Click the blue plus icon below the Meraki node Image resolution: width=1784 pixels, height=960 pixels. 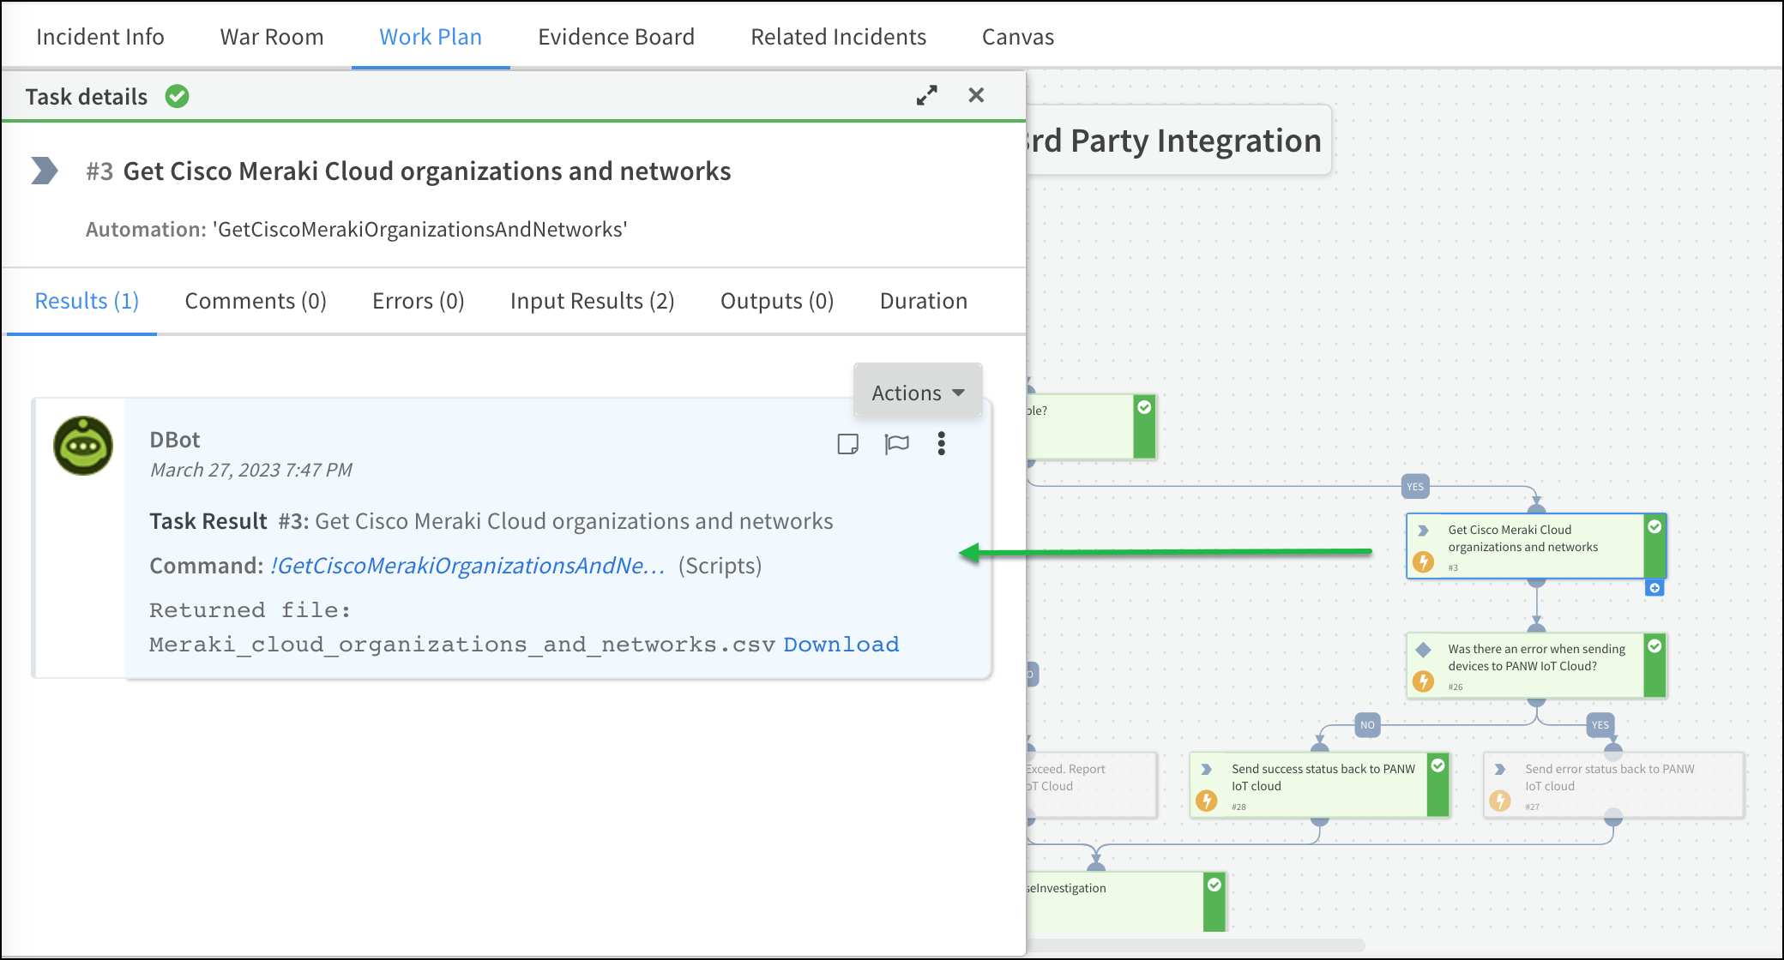pyautogui.click(x=1654, y=588)
